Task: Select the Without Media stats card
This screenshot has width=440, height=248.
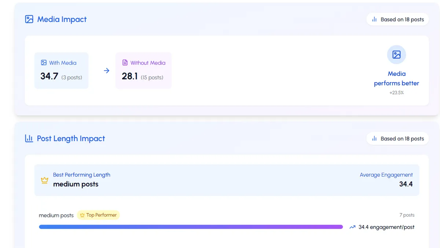Action: pos(143,70)
